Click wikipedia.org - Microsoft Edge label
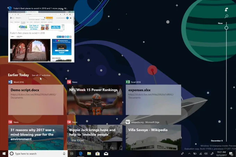The image size is (236, 157). 145,122
